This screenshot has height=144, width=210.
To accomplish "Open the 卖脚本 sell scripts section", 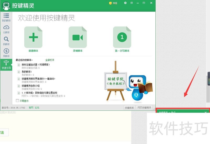I will tap(6, 53).
